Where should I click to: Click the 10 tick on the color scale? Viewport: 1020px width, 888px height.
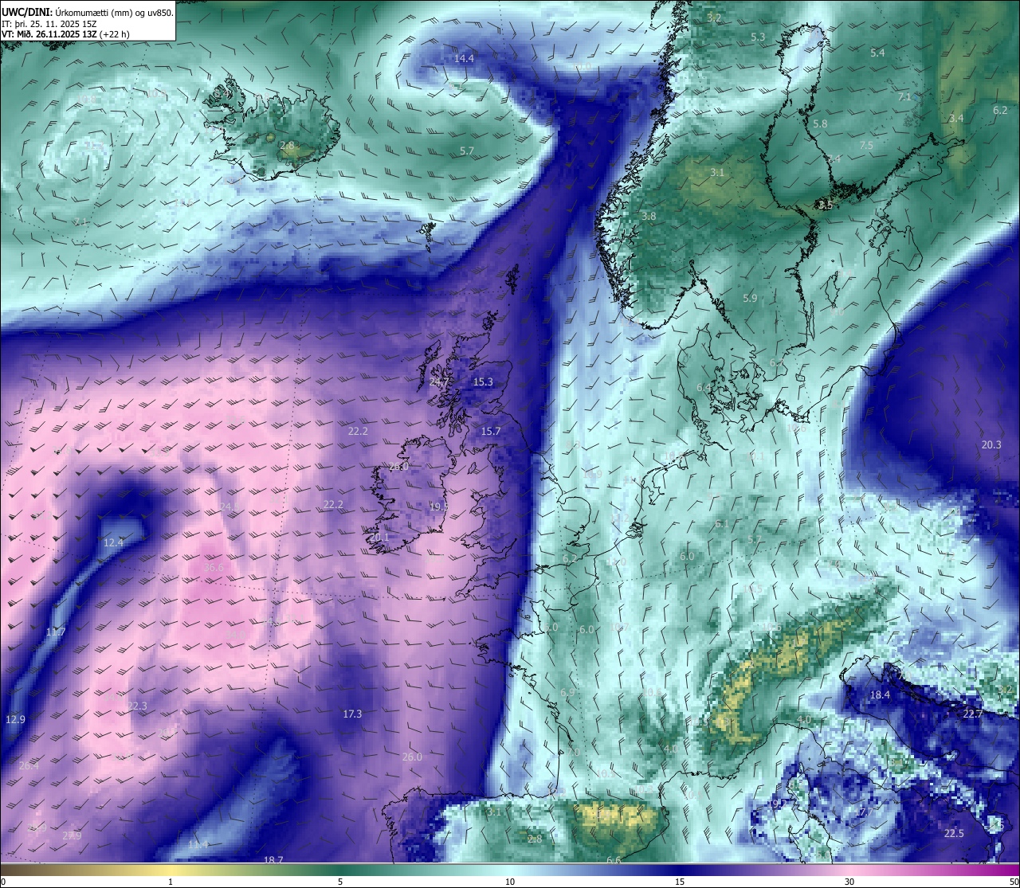point(510,882)
